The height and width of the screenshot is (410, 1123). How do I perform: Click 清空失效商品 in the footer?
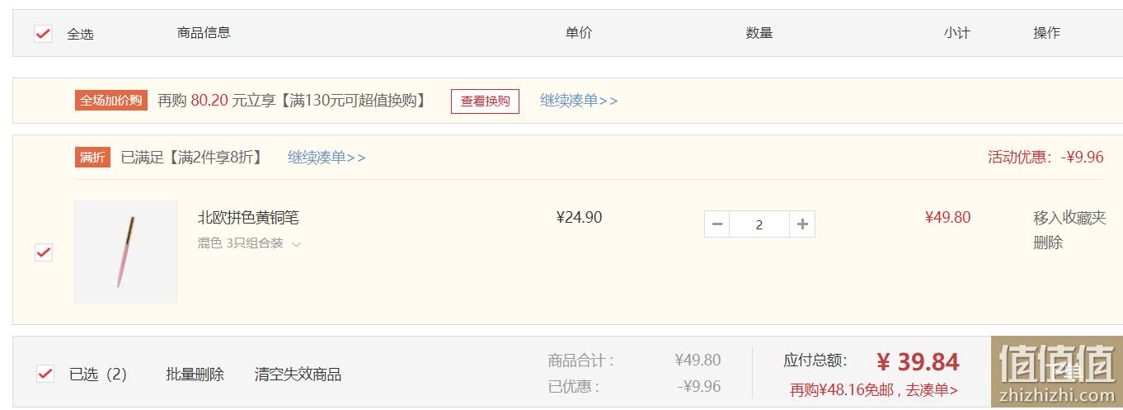point(298,375)
